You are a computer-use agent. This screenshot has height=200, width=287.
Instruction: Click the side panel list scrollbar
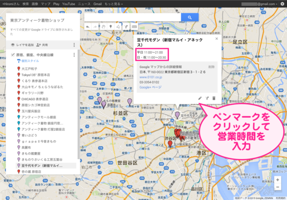[79, 104]
